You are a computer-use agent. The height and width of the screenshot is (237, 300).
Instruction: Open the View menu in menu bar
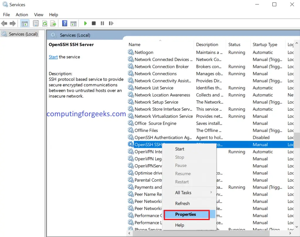click(39, 15)
